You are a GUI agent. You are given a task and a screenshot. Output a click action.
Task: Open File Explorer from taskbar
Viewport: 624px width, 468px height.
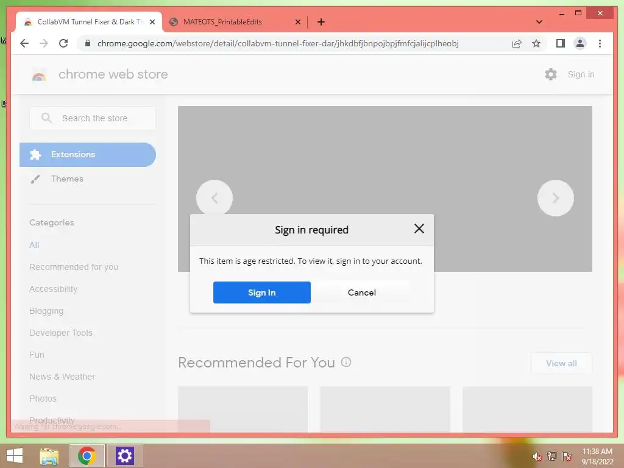(x=49, y=456)
